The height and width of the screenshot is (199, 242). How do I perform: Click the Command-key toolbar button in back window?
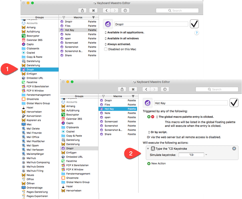[93, 10]
